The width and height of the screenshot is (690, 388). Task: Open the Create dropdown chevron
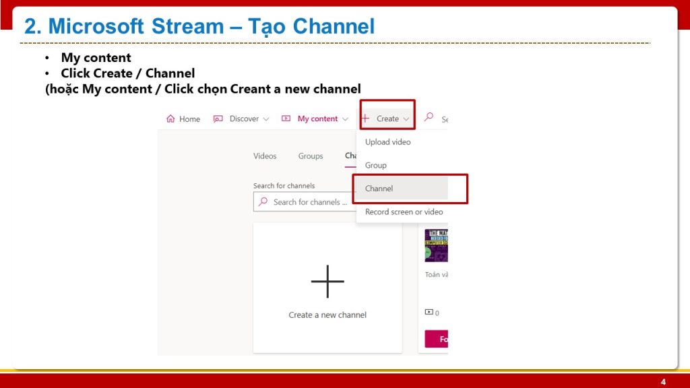click(x=406, y=119)
